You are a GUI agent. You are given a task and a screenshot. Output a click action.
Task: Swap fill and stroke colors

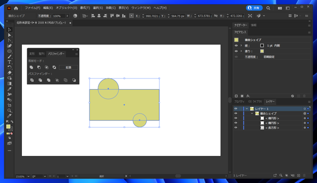click(12, 122)
